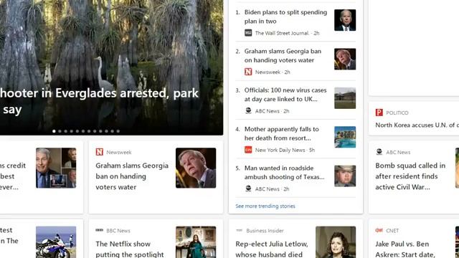Open trending Graham slams Georgia ban headline
This screenshot has width=459, height=258.
[283, 56]
